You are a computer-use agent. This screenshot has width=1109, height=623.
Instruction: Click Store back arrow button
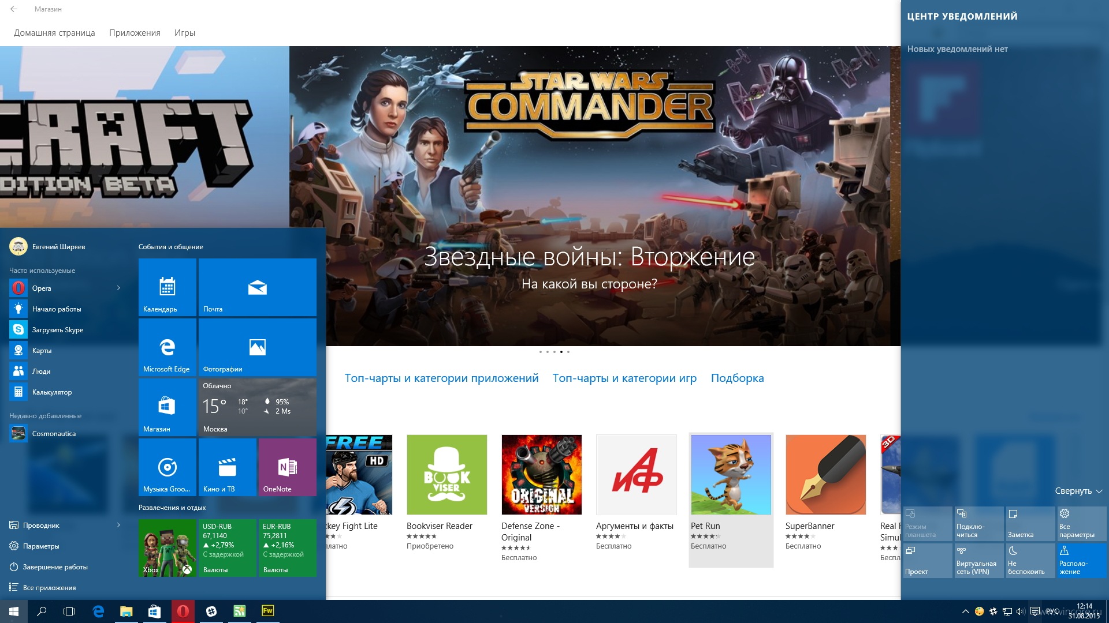14,9
